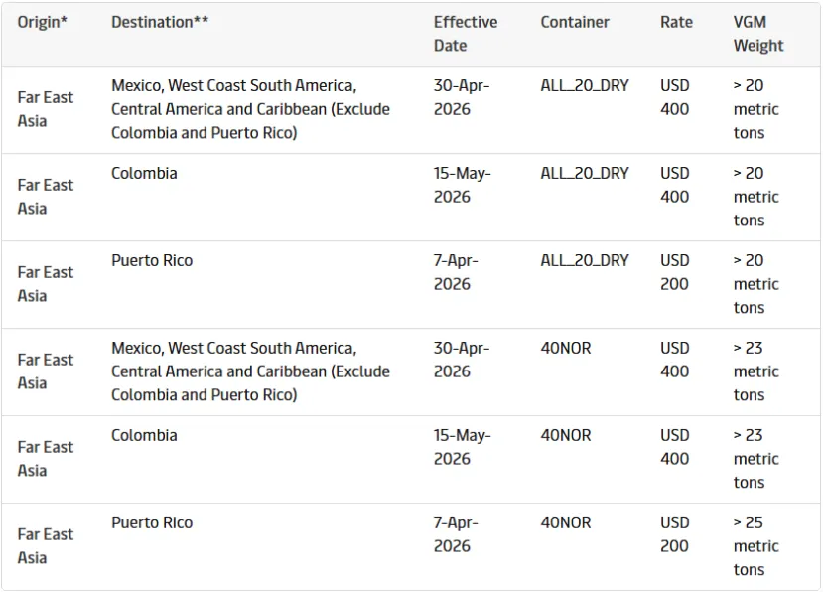824x593 pixels.
Task: Click the Destination** column header
Action: pyautogui.click(x=160, y=22)
